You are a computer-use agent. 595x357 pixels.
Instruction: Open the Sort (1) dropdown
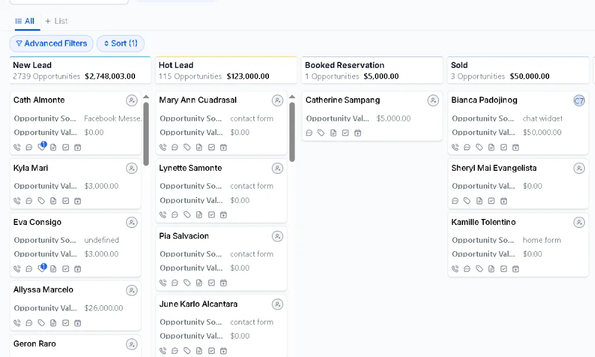tap(120, 43)
